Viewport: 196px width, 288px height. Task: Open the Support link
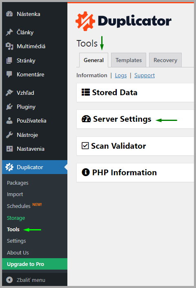click(145, 75)
